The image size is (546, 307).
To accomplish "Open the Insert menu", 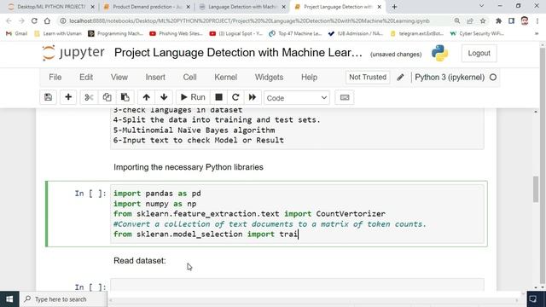I will [x=155, y=78].
